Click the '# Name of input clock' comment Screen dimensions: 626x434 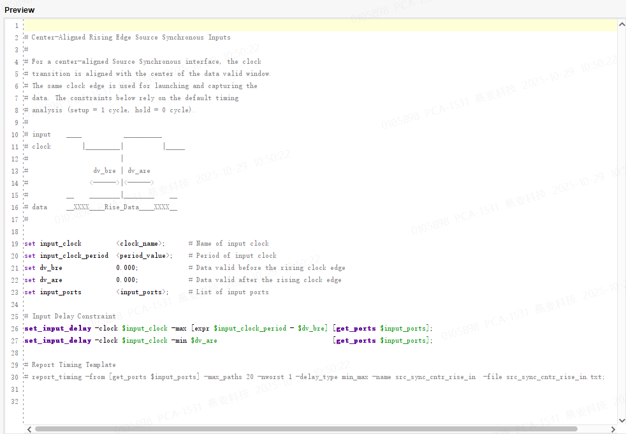(x=229, y=243)
